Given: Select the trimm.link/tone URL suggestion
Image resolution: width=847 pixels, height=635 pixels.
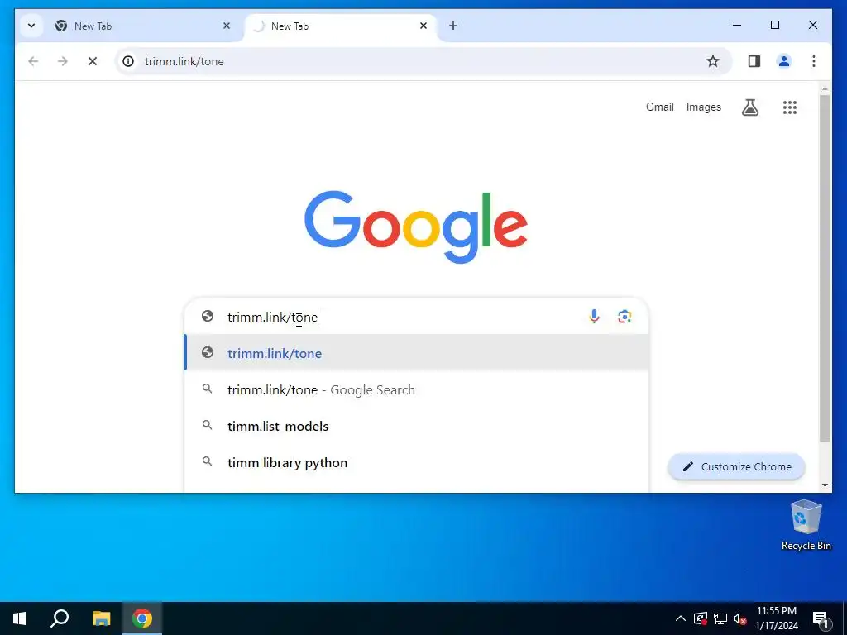Looking at the screenshot, I should click(417, 353).
